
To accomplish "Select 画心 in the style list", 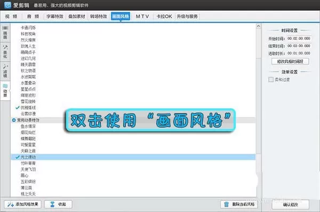I will pyautogui.click(x=25, y=175).
